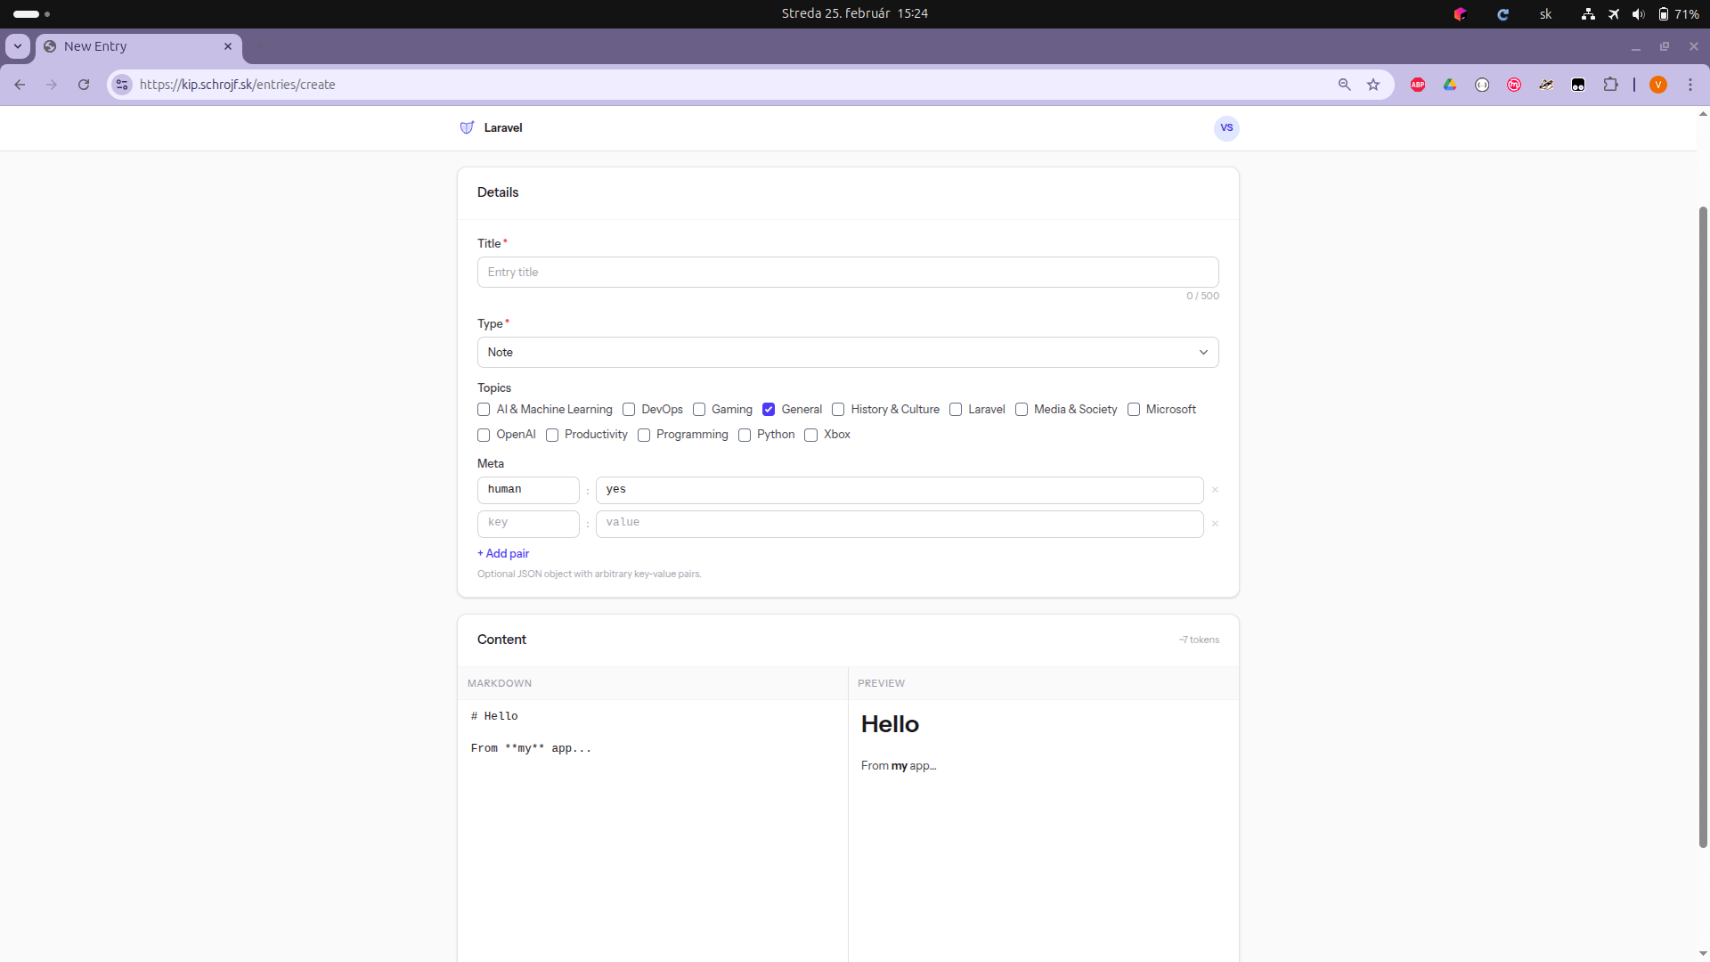Bookmark this page with the star
The image size is (1710, 962).
tap(1373, 85)
